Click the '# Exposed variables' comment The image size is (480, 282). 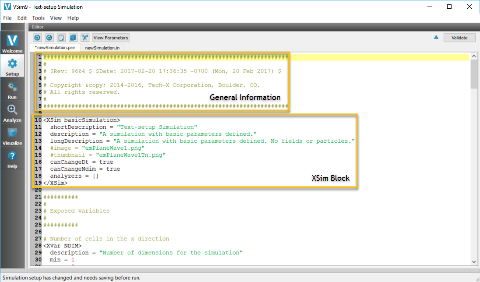(x=76, y=210)
